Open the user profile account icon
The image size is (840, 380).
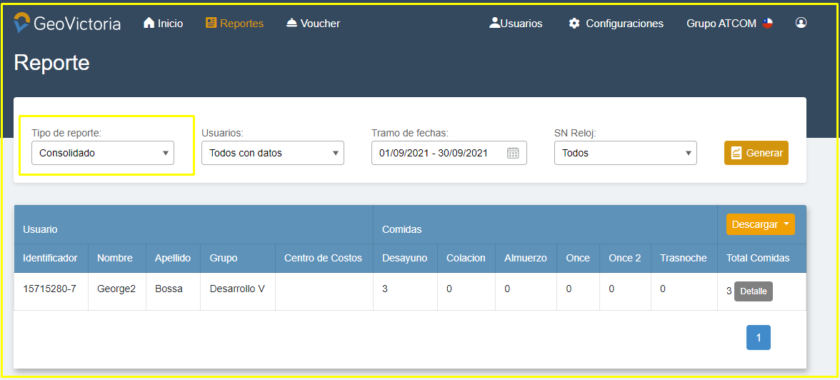pyautogui.click(x=801, y=23)
